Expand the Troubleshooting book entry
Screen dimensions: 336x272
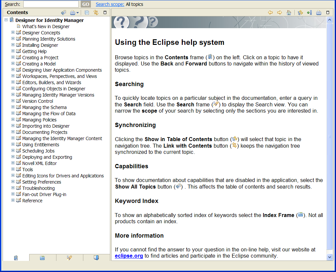click(13, 188)
